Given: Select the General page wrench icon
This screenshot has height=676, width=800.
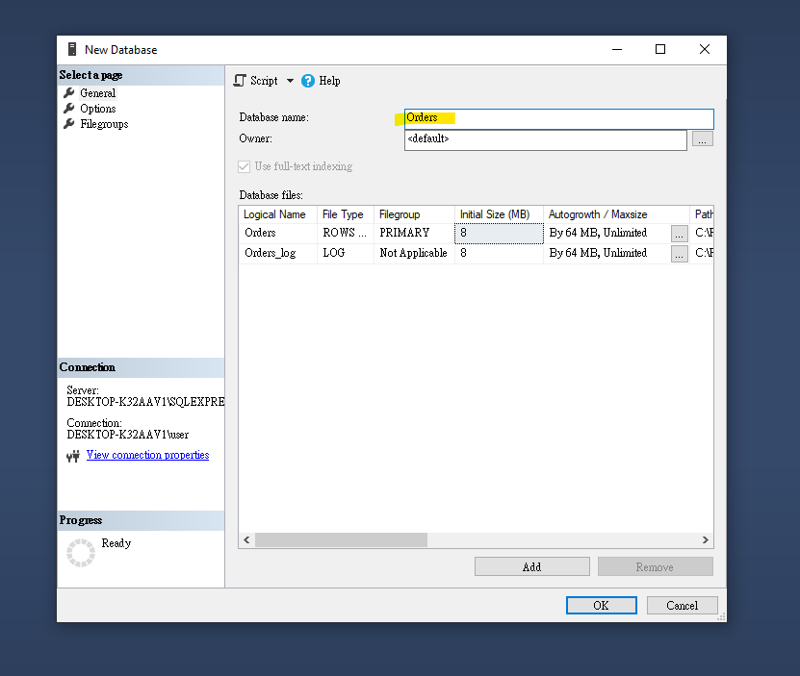Looking at the screenshot, I should [x=69, y=93].
